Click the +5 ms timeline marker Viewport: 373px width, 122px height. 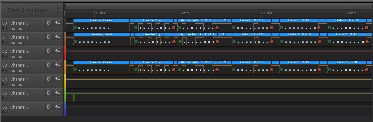point(99,13)
